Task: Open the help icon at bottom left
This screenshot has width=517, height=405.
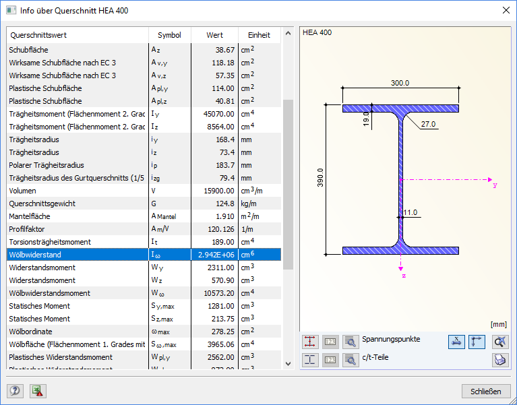Action: pyautogui.click(x=15, y=391)
